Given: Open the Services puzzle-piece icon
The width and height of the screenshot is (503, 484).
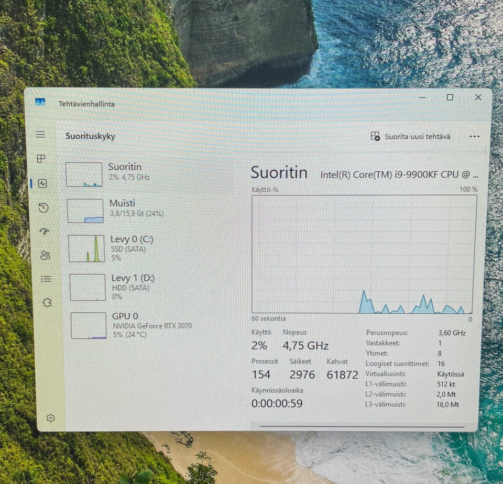Looking at the screenshot, I should pyautogui.click(x=47, y=302).
